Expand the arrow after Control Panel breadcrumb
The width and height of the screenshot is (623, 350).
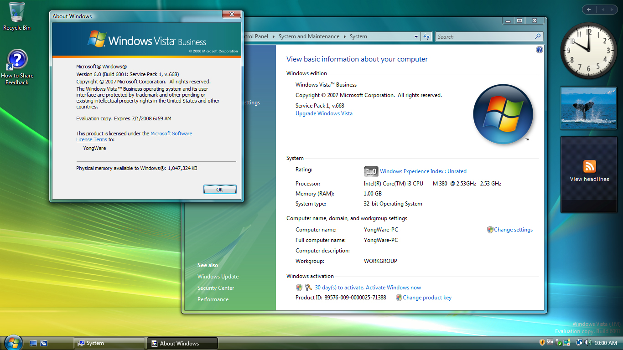click(274, 36)
